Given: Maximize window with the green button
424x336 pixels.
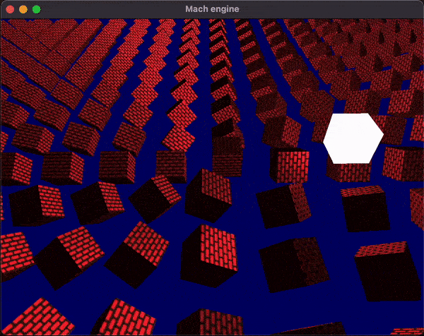Looking at the screenshot, I should pos(37,9).
